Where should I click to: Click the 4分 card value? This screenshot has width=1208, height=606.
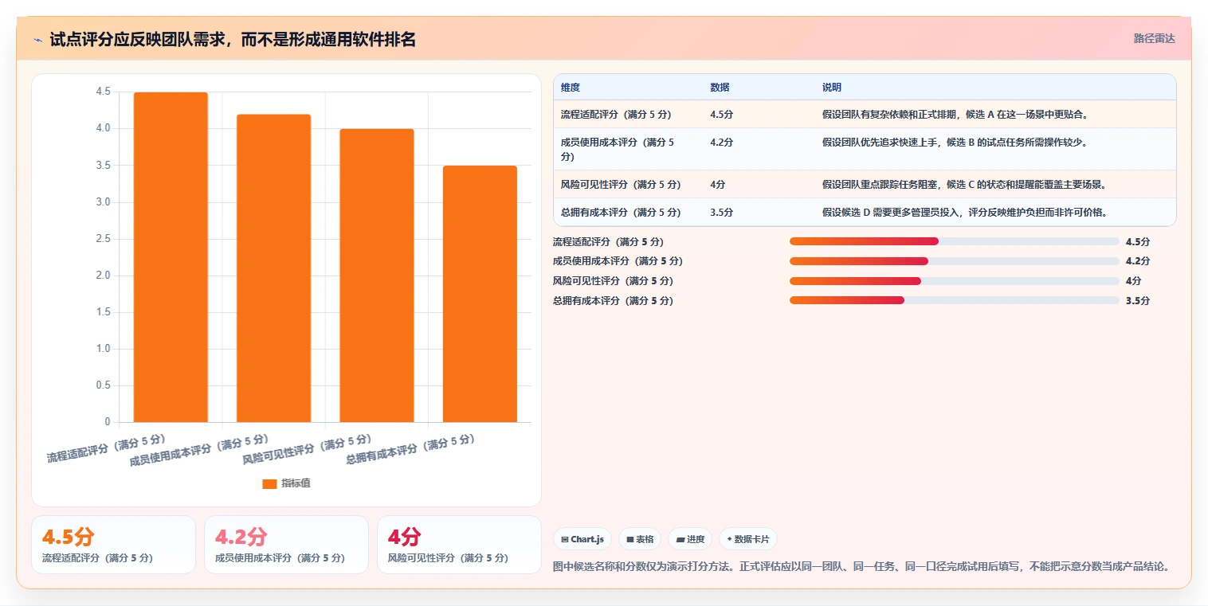(x=404, y=537)
